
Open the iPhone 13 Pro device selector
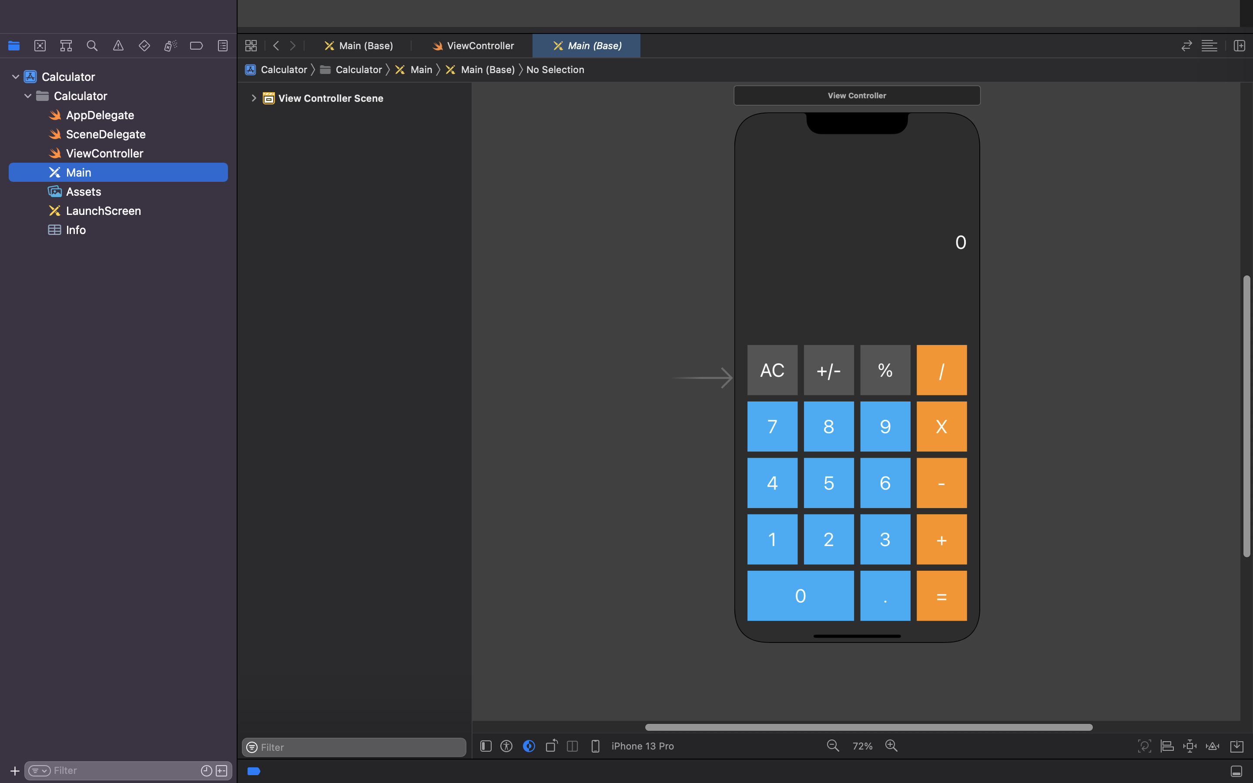[x=642, y=746]
